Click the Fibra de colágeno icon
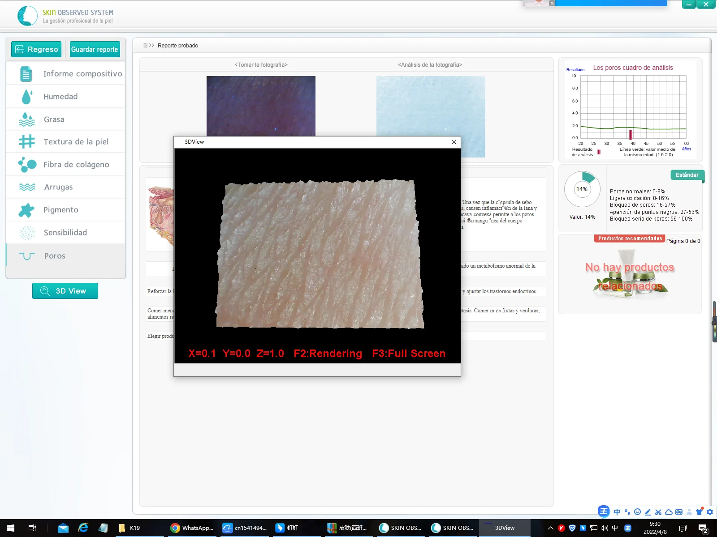 click(27, 165)
